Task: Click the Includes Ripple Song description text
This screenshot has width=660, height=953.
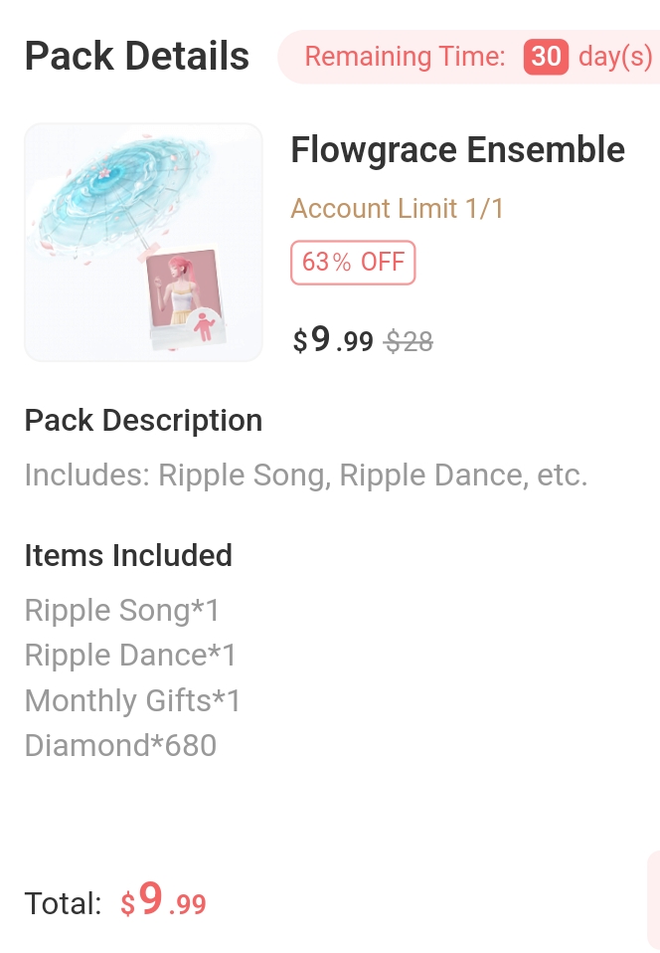Action: click(306, 476)
